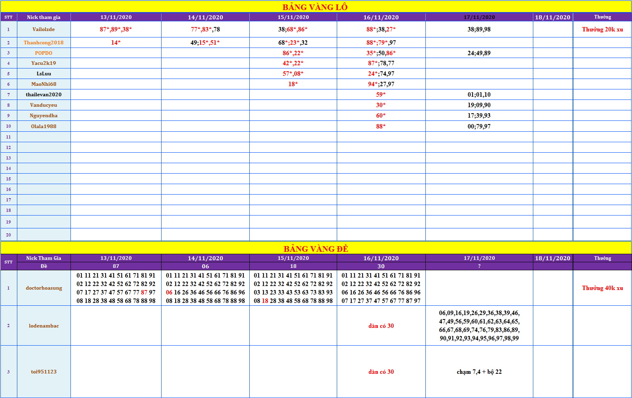This screenshot has width=632, height=398.
Task: Click the 15/11/2020 column header in Lô table
Action: (x=293, y=17)
